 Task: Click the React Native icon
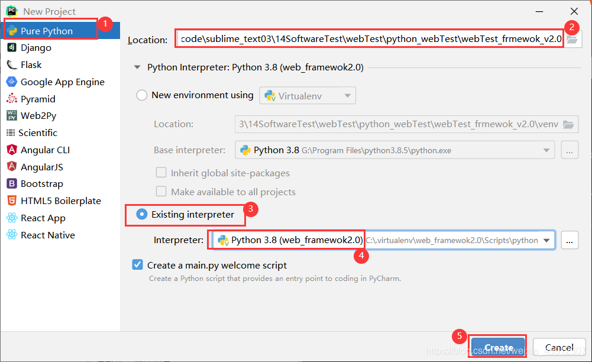(x=12, y=235)
